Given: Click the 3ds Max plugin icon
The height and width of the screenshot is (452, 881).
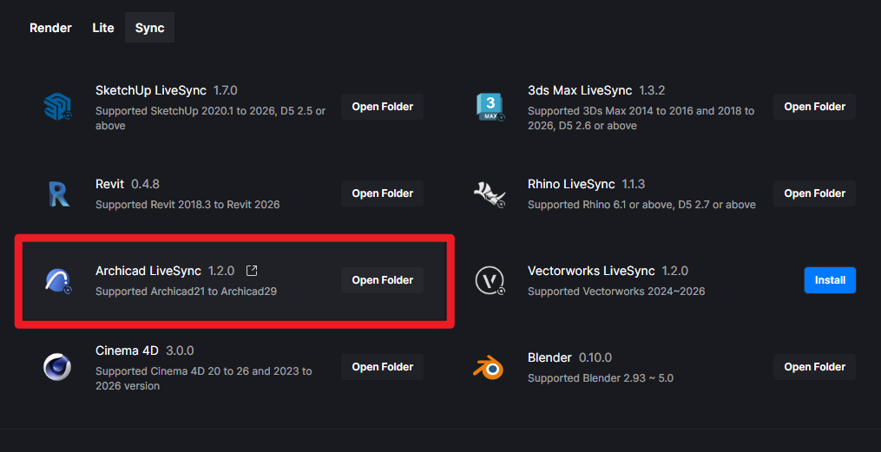Looking at the screenshot, I should pos(490,107).
